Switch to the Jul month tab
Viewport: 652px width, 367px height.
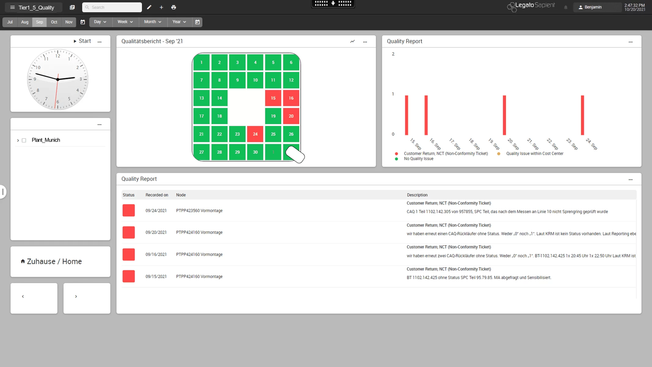point(10,22)
